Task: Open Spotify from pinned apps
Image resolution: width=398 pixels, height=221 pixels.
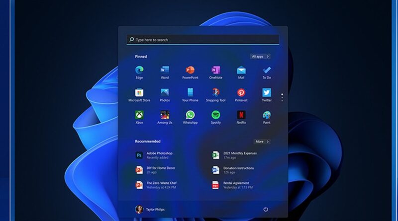Action: (x=215, y=115)
